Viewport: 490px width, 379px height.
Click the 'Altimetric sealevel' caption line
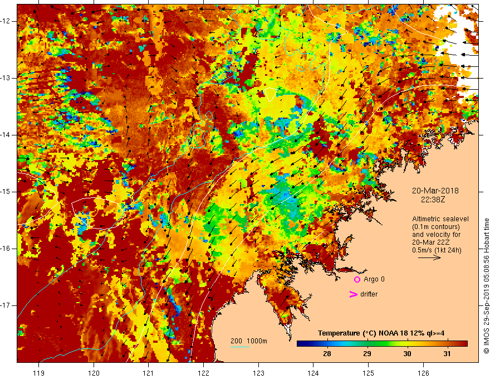tap(440, 219)
